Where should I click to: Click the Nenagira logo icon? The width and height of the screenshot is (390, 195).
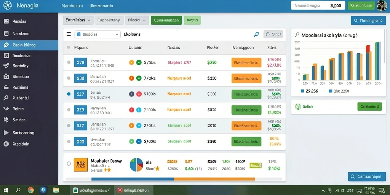click(x=8, y=5)
